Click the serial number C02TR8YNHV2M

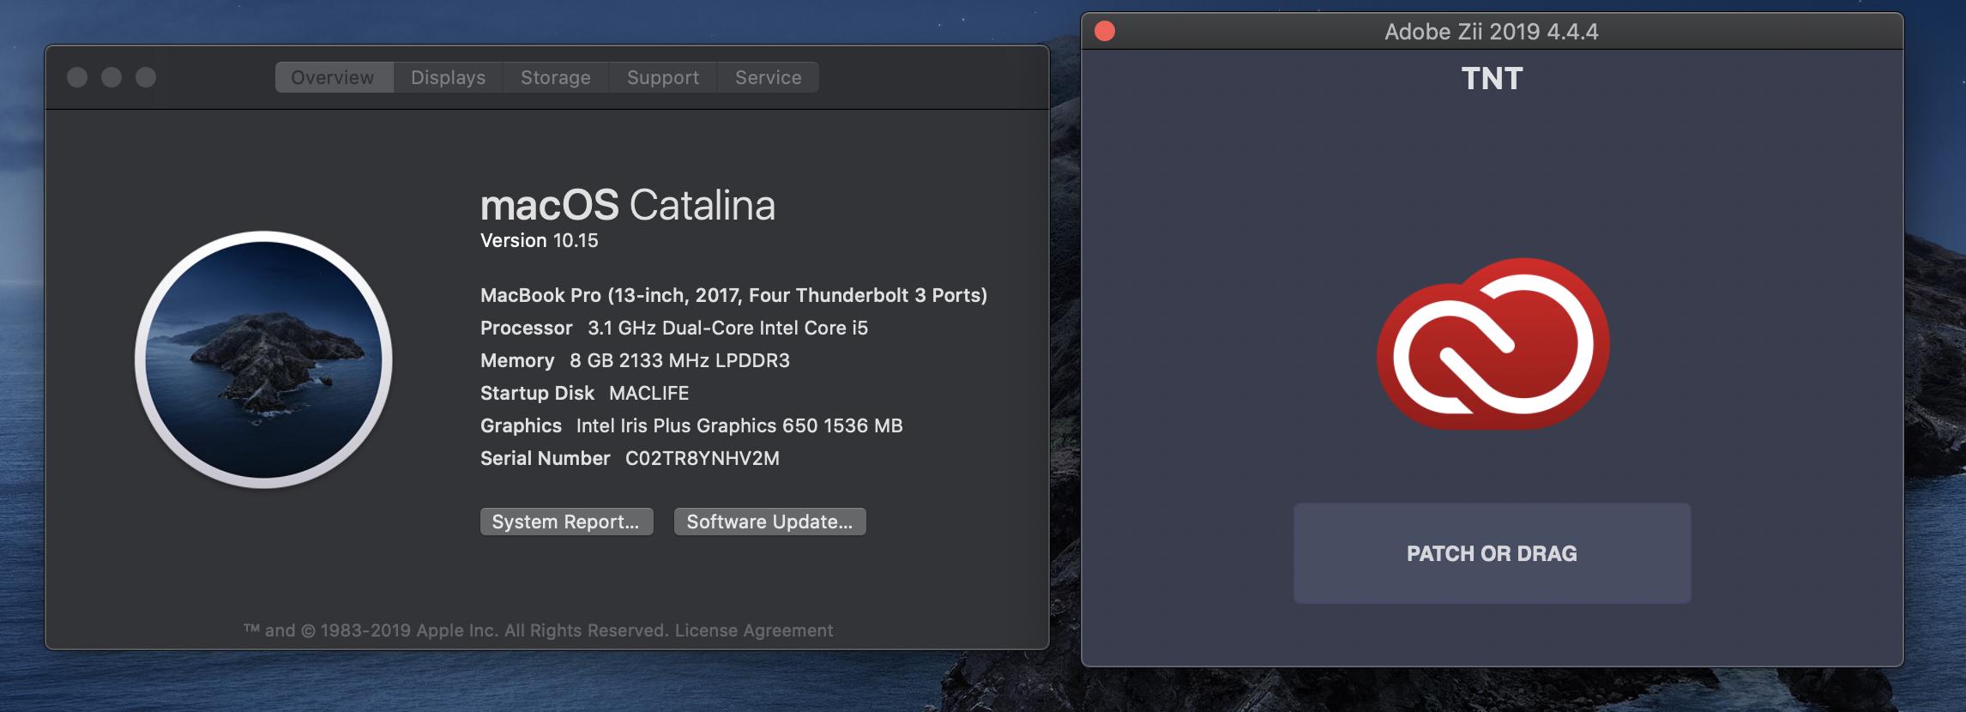coord(702,458)
